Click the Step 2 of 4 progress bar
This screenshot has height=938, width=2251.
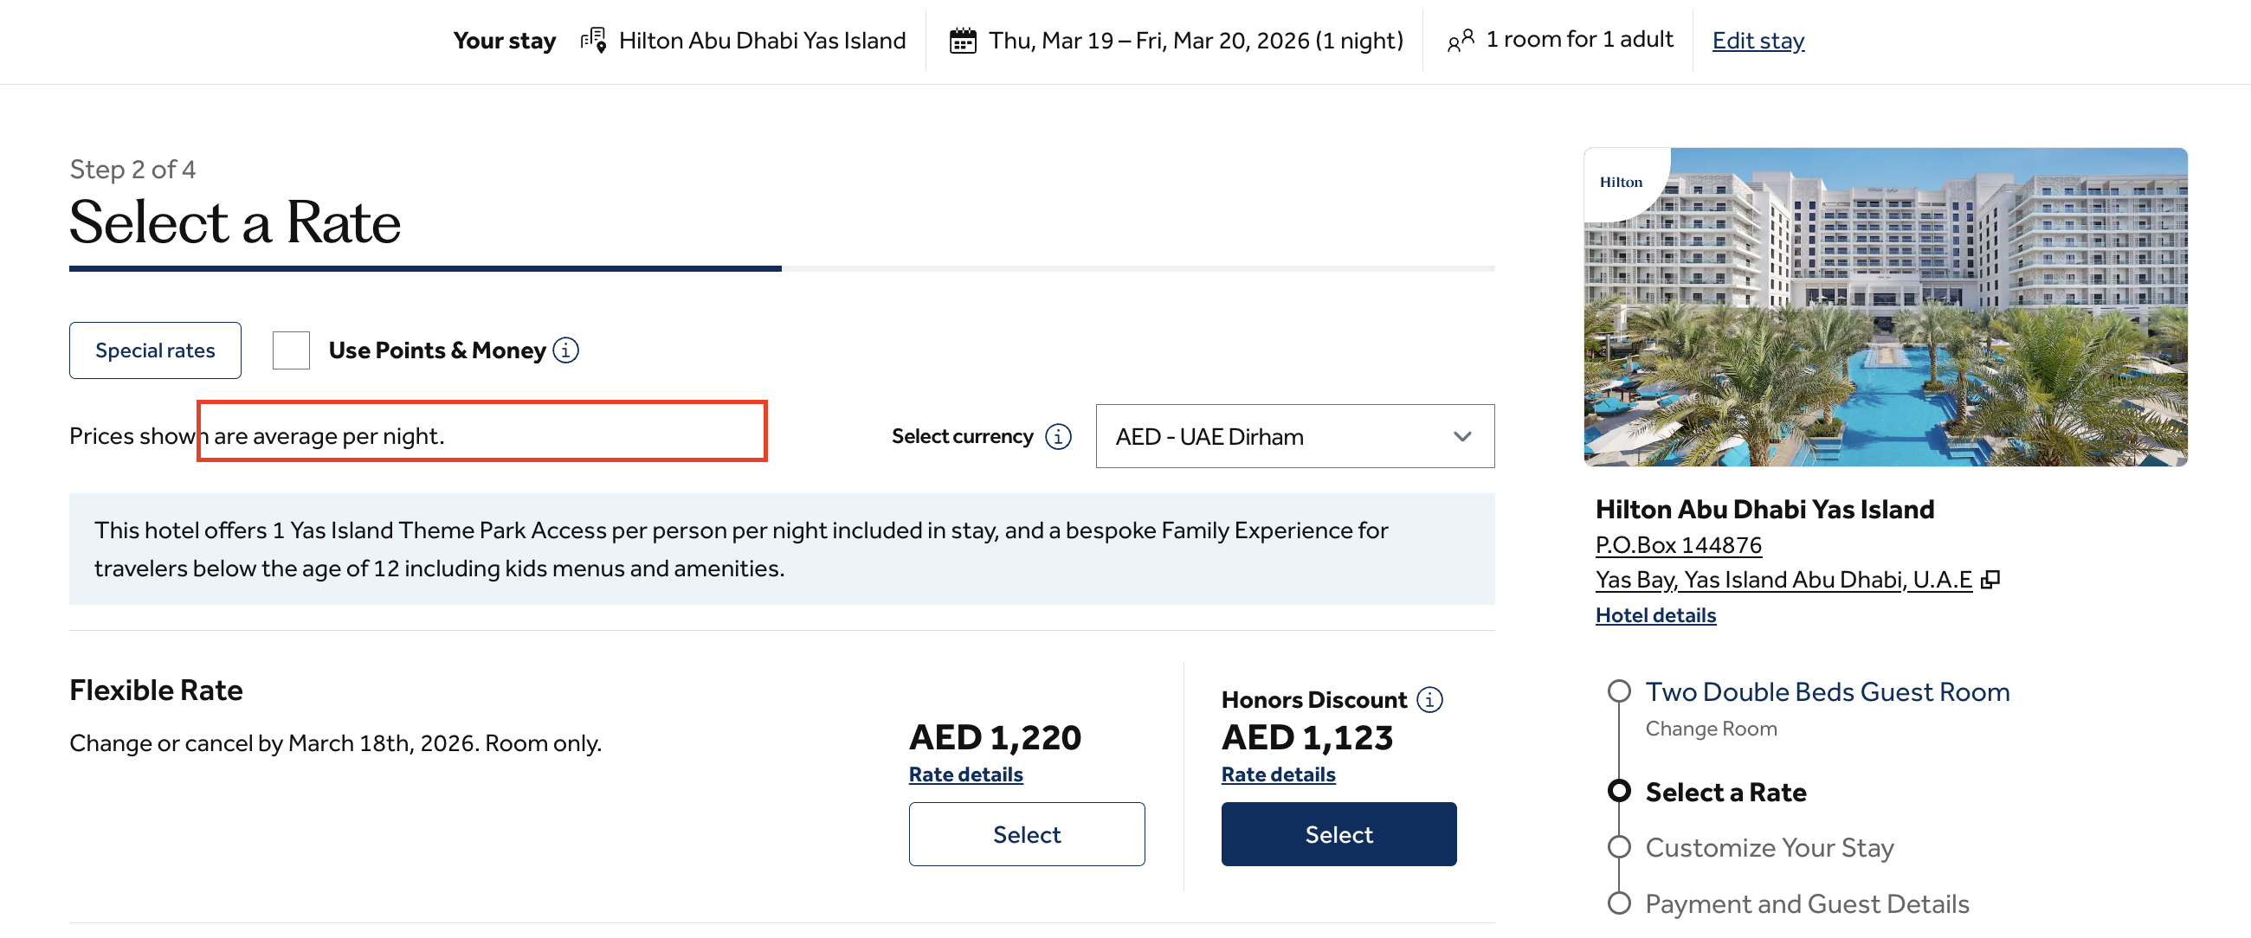[781, 269]
